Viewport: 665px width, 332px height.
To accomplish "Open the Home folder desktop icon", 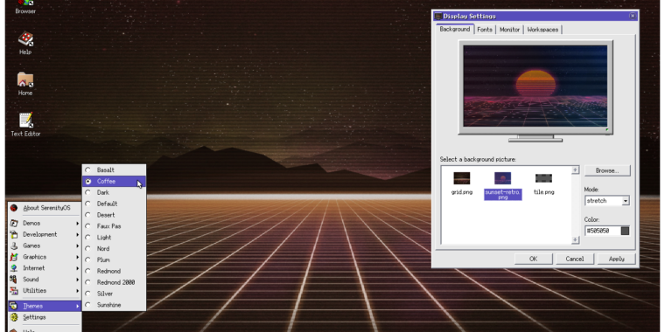I will pos(25,83).
